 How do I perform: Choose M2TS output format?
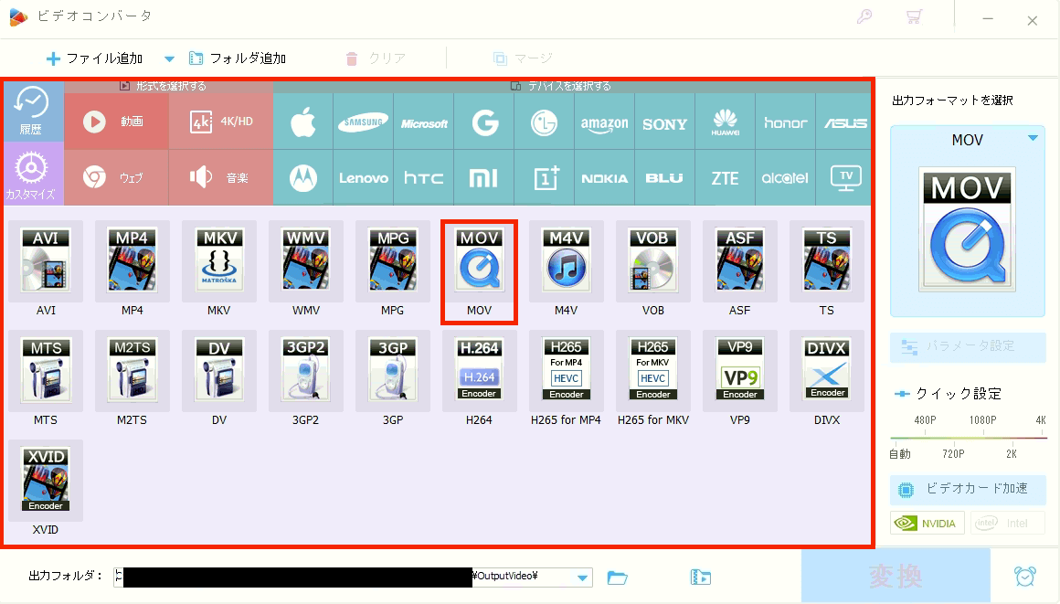(132, 371)
